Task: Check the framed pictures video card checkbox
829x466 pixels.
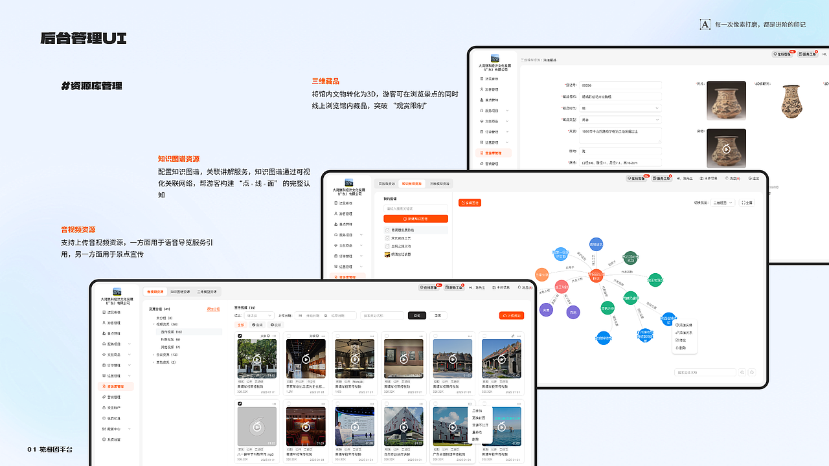Action: pos(387,336)
